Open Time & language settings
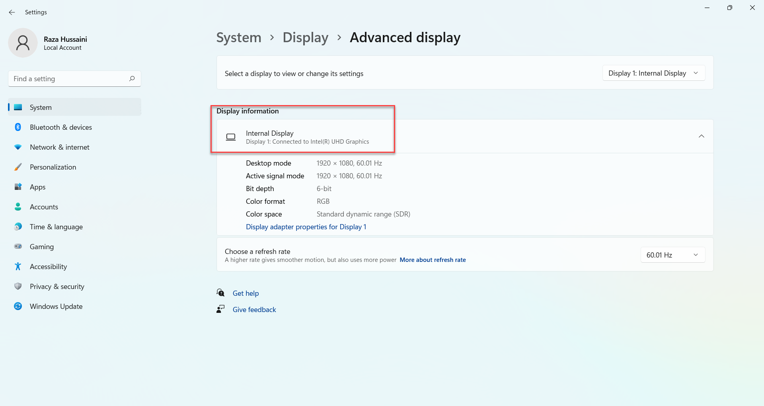Viewport: 764px width, 406px height. 56,226
